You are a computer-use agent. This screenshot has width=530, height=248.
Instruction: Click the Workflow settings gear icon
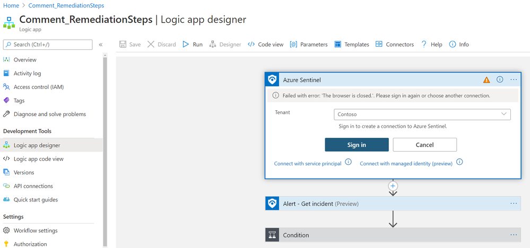click(x=6, y=231)
